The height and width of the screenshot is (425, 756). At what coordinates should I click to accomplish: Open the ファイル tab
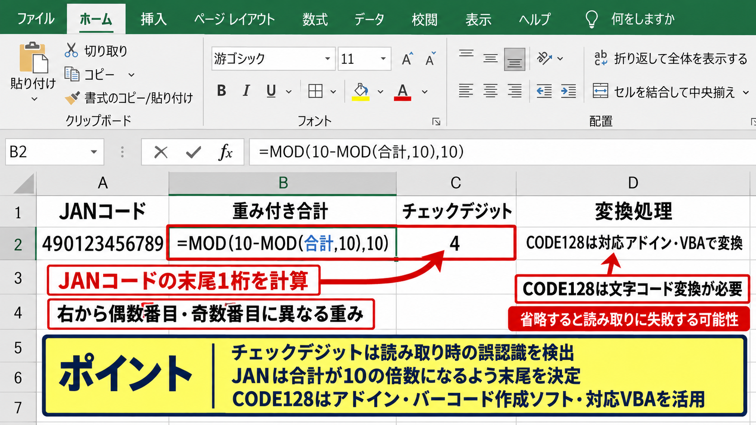[36, 19]
